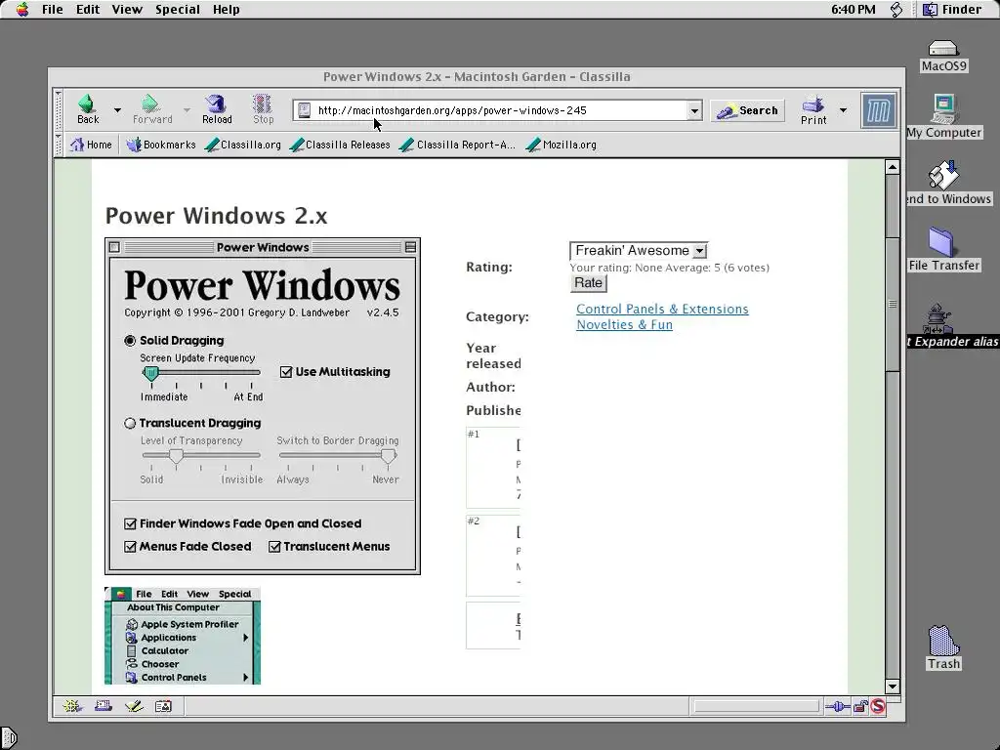The image size is (1000, 750).
Task: Click the Screen Update Frequency slider thumb
Action: coord(151,374)
